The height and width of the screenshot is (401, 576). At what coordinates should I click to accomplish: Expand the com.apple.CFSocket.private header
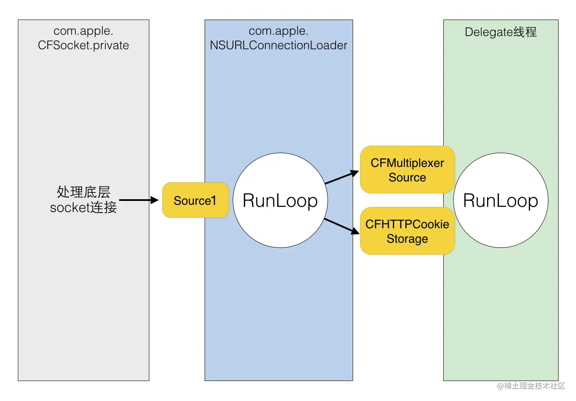click(83, 38)
